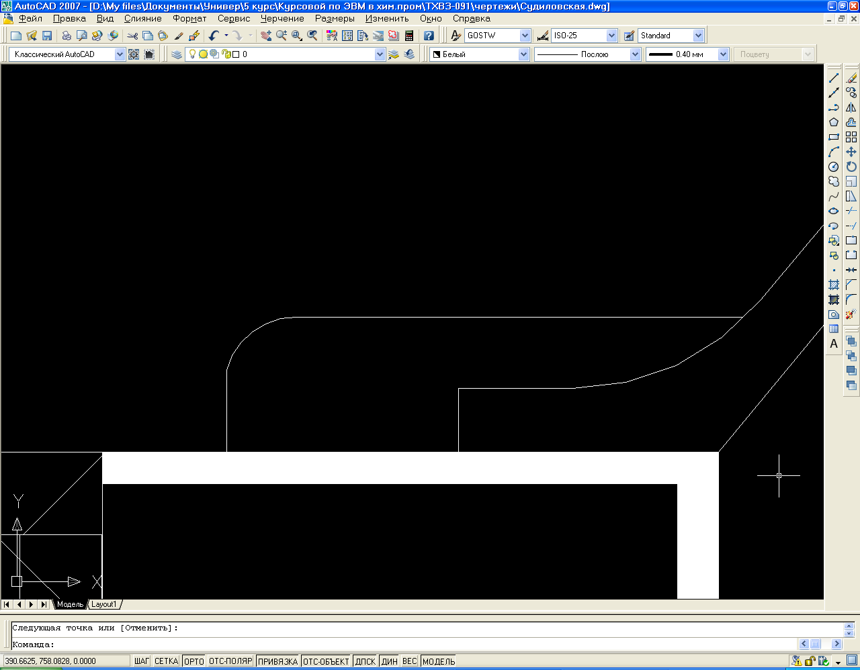Open the 0.40 мм lineweight dropdown

click(723, 54)
